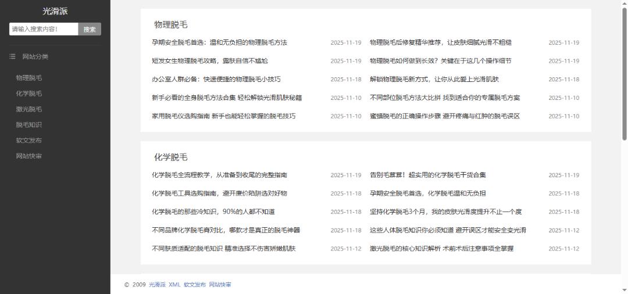
Task: Click the 搜索 button
Action: click(x=90, y=29)
